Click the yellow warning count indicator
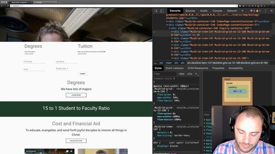The width and height of the screenshot is (275, 154). pyautogui.click(x=258, y=11)
